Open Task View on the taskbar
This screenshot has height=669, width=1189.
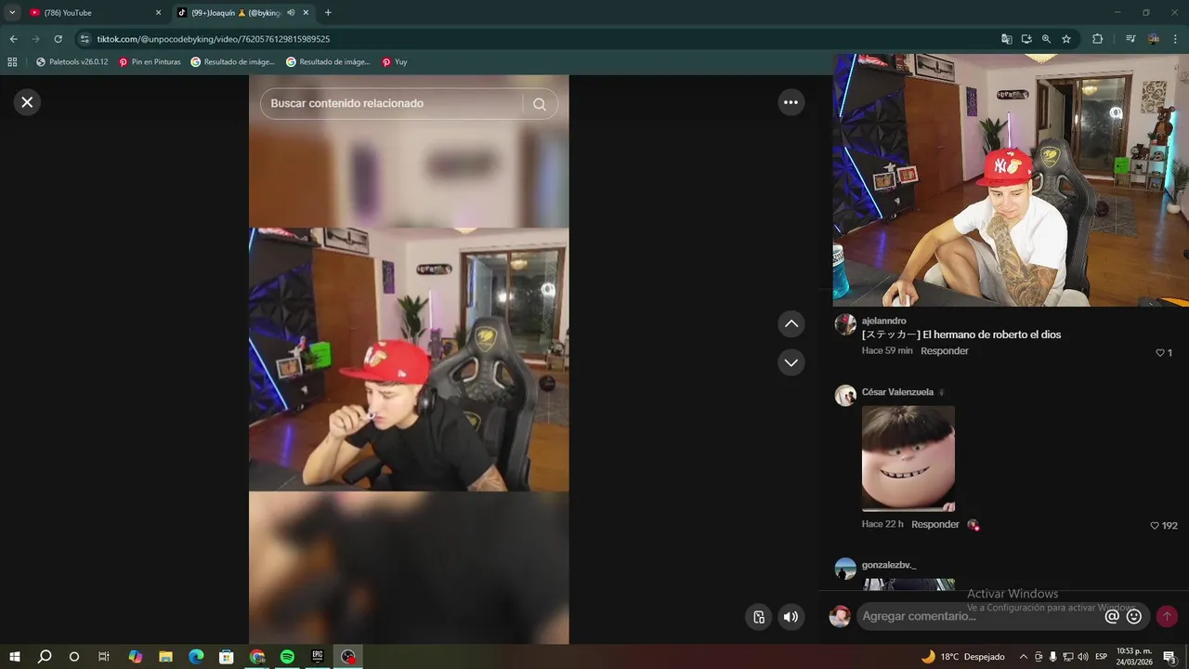pyautogui.click(x=104, y=657)
